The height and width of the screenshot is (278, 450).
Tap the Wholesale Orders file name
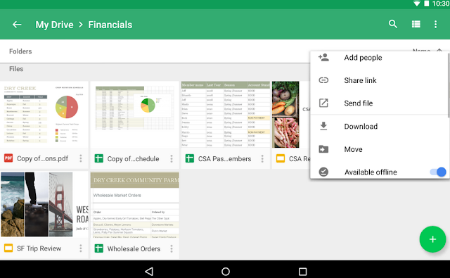coord(134,248)
